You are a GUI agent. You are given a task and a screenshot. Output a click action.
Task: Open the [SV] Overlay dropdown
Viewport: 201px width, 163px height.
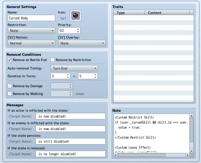coord(82,43)
